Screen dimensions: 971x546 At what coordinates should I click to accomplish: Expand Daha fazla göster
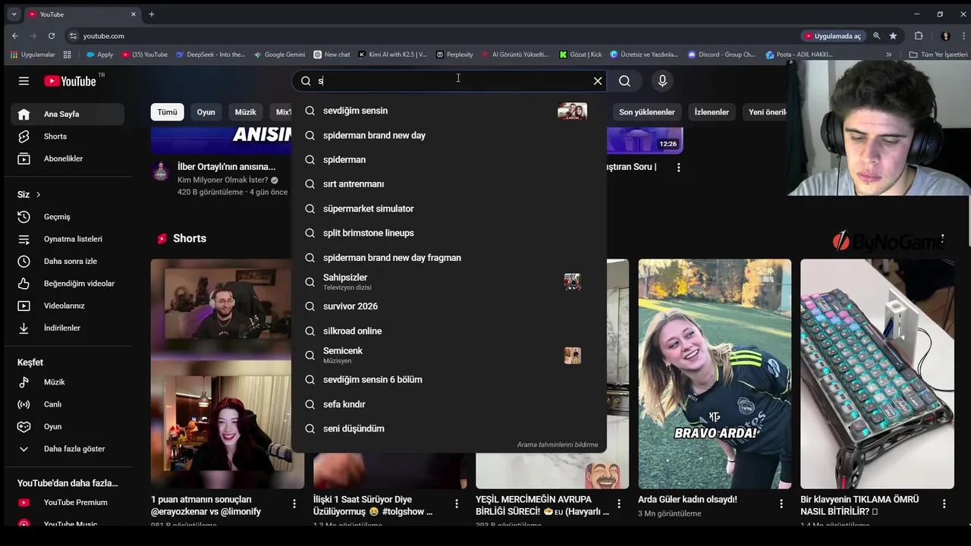(68, 449)
